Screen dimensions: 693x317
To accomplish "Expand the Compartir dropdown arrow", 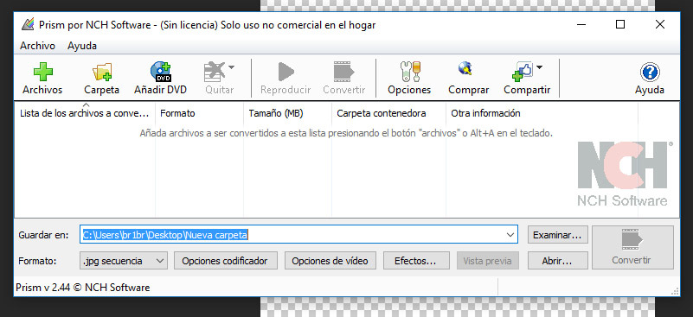I will [x=539, y=67].
